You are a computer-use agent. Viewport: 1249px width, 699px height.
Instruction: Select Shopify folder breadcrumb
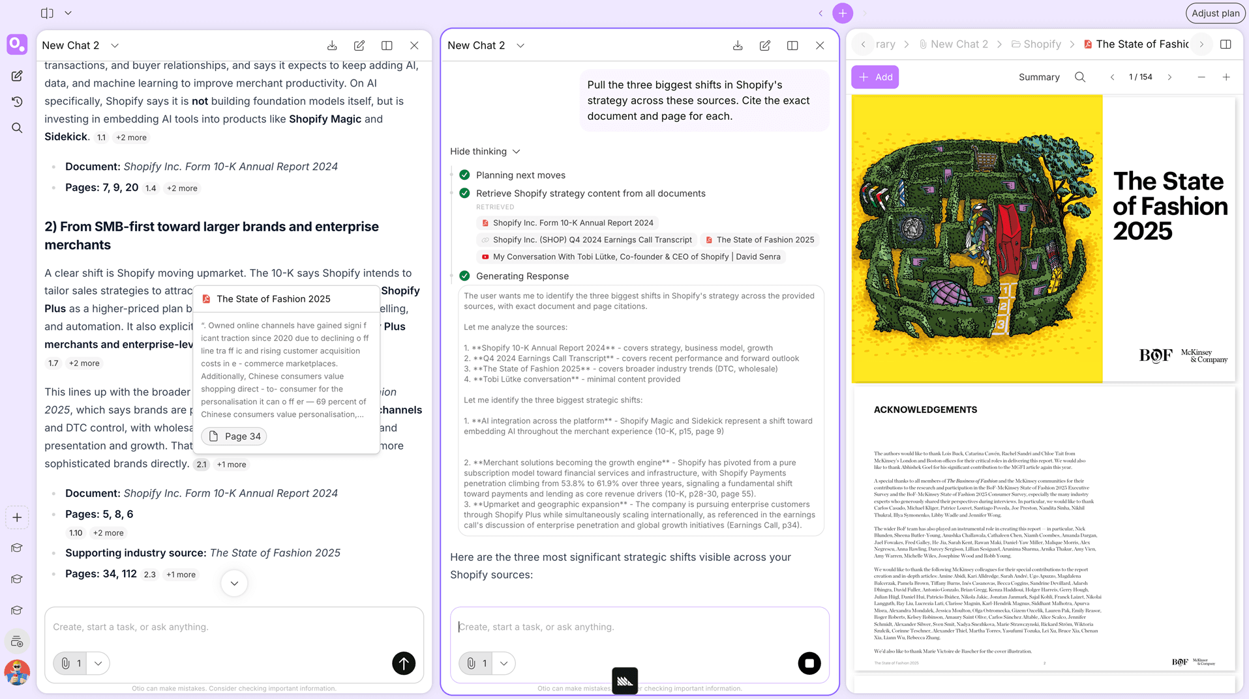pyautogui.click(x=1036, y=44)
